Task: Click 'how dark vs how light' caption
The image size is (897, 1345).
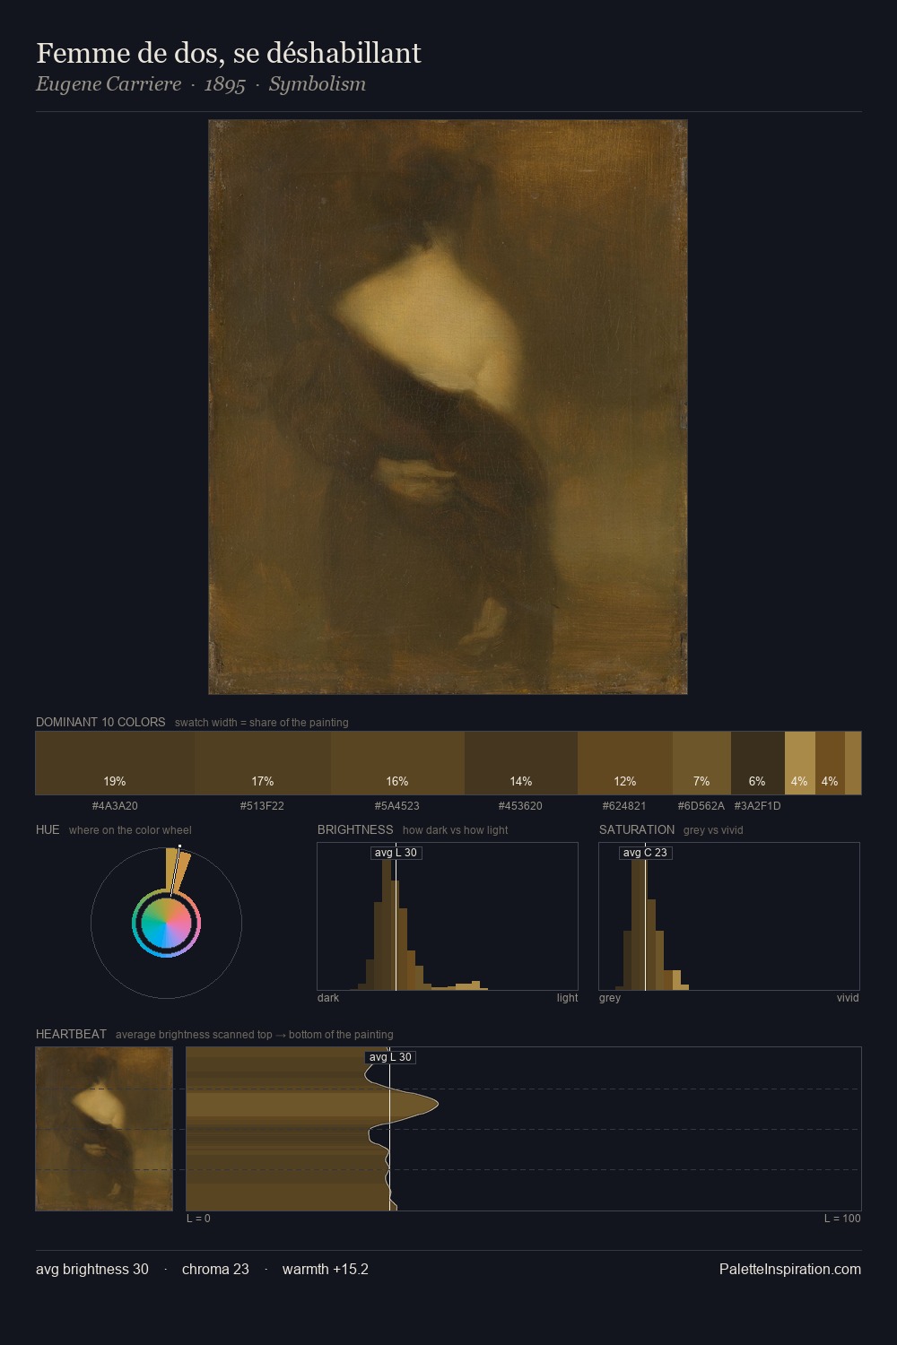Action: pyautogui.click(x=455, y=830)
